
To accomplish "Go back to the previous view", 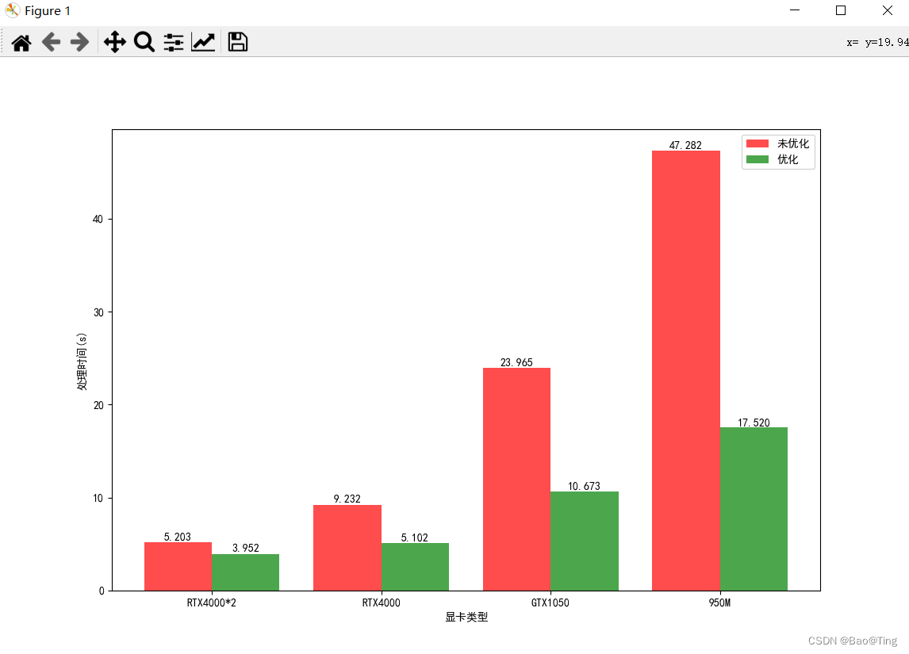I will coord(51,42).
